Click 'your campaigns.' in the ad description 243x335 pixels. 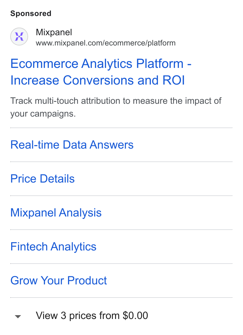pyautogui.click(x=43, y=114)
